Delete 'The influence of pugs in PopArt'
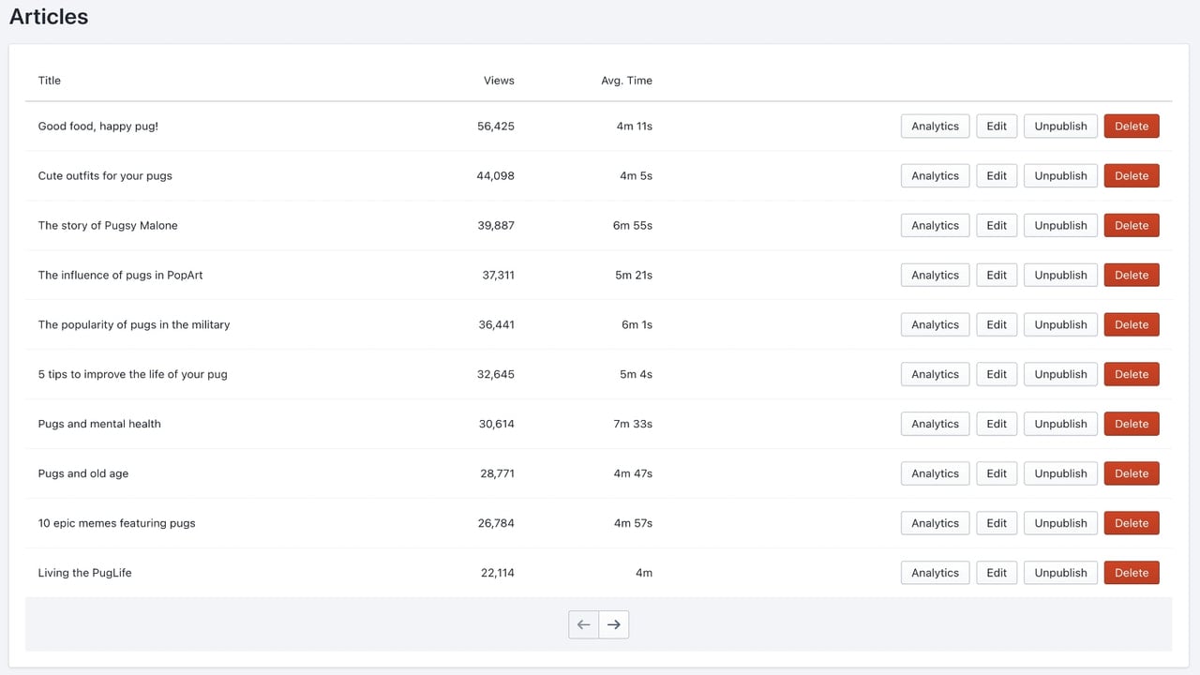This screenshot has width=1200, height=675. pyautogui.click(x=1132, y=276)
